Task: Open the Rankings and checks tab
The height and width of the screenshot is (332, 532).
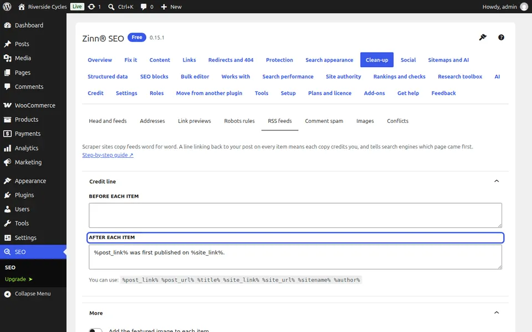Action: click(400, 76)
